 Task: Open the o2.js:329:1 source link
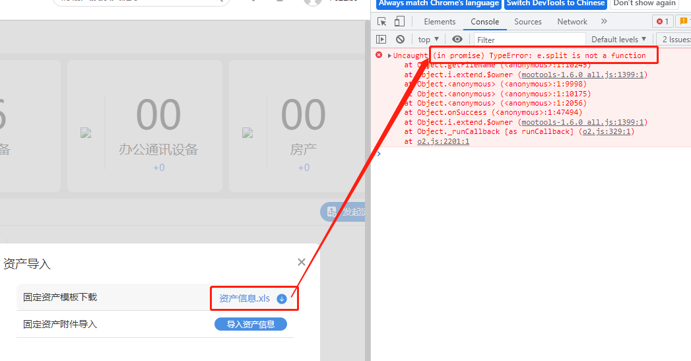coord(607,131)
